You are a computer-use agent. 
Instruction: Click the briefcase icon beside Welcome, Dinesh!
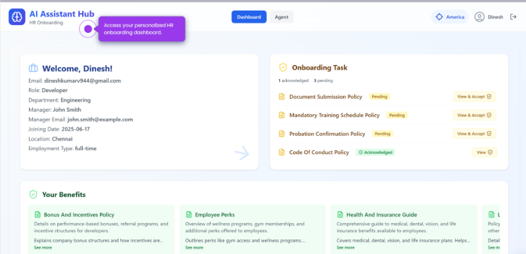34,68
